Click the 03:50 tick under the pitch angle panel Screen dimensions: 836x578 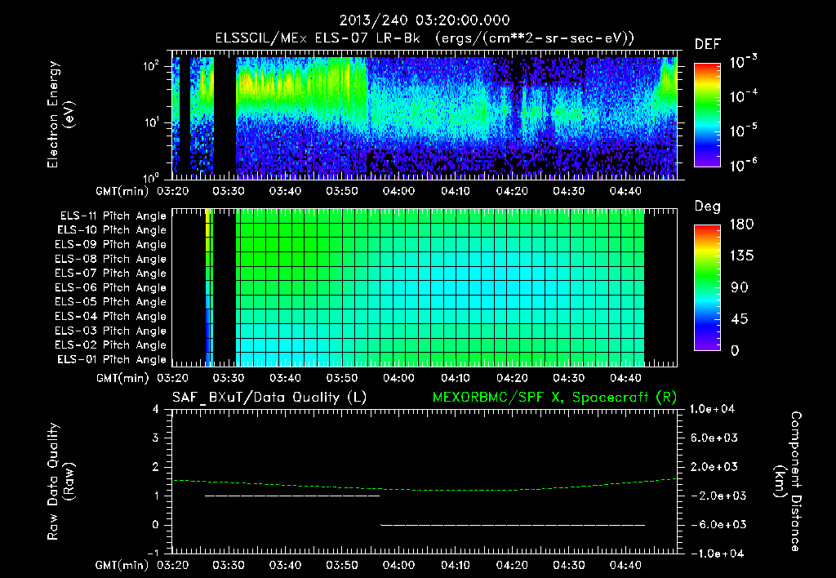click(x=342, y=378)
